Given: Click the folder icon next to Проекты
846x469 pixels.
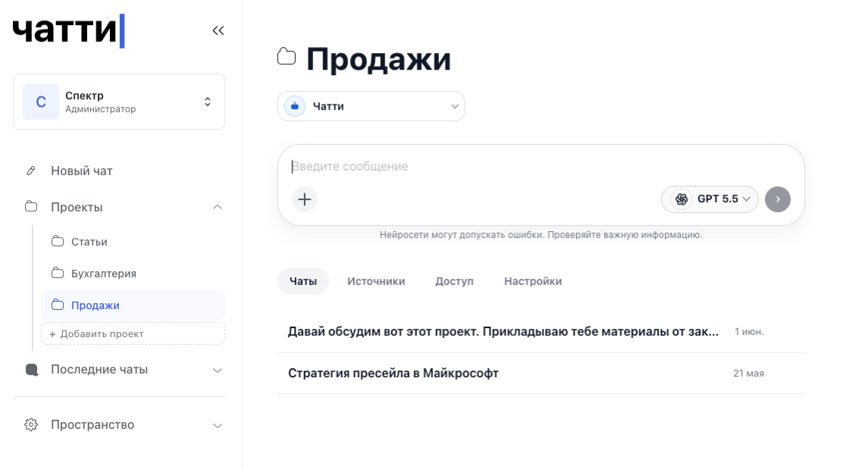Looking at the screenshot, I should pos(31,207).
